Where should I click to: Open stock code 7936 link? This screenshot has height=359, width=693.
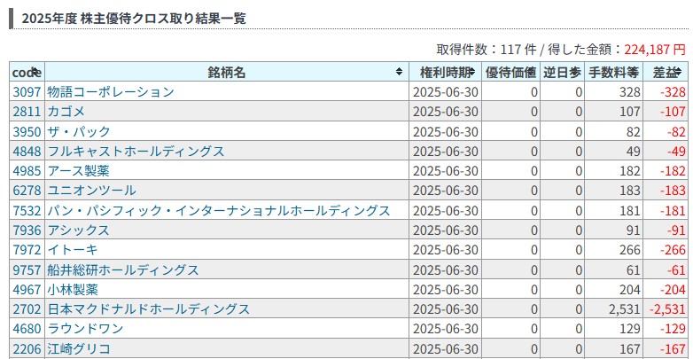(27, 230)
